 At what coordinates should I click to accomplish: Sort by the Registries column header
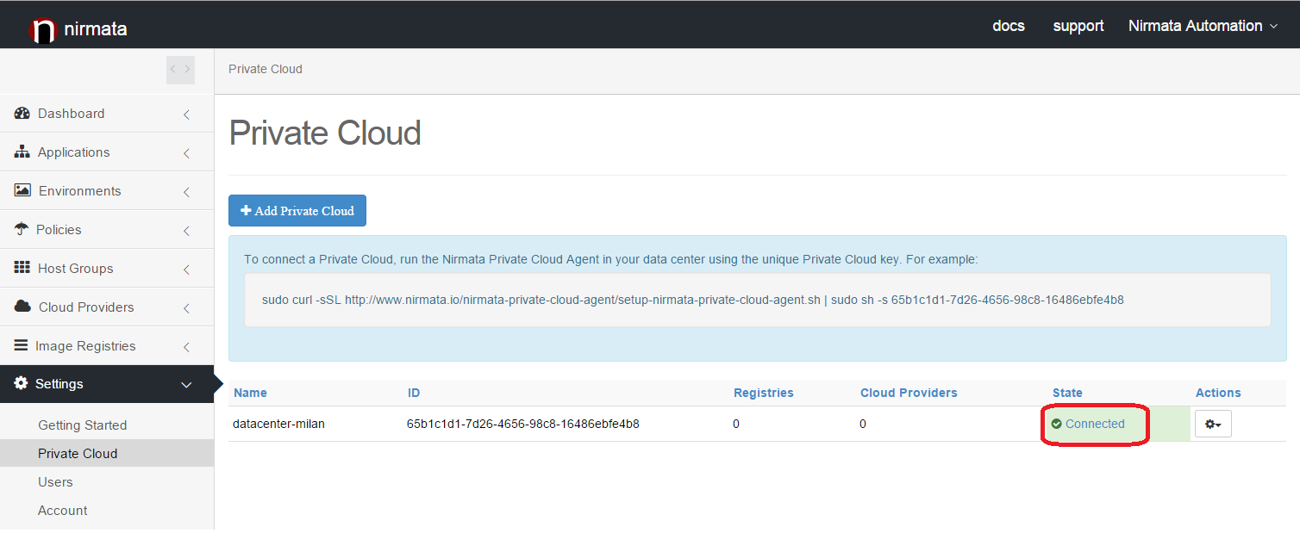click(764, 393)
